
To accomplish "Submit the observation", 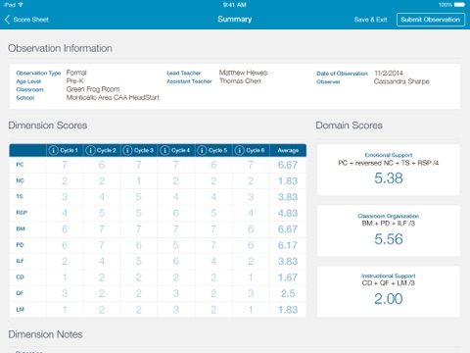I will coord(431,20).
